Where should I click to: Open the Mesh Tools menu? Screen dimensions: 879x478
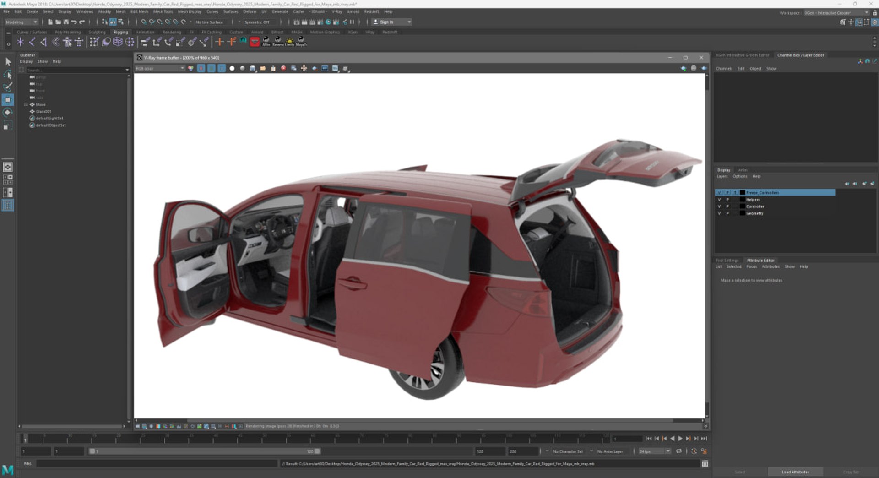(163, 11)
